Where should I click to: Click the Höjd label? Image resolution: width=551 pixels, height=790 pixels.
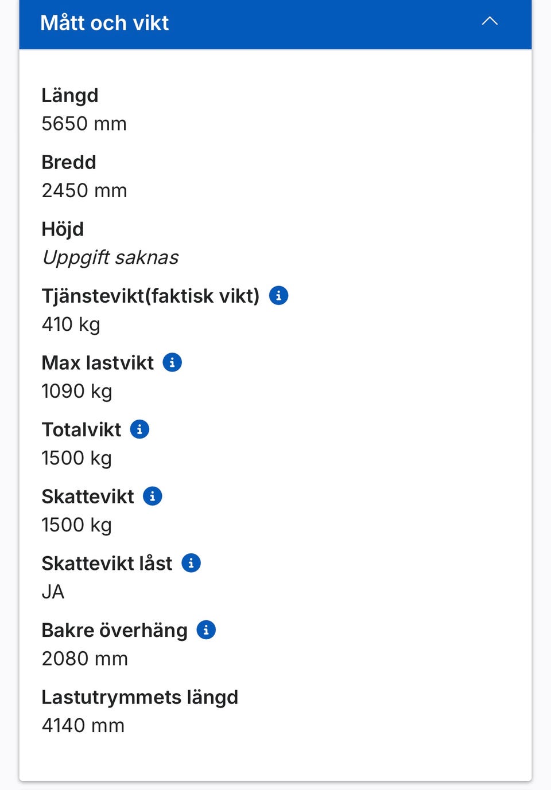[x=63, y=229]
